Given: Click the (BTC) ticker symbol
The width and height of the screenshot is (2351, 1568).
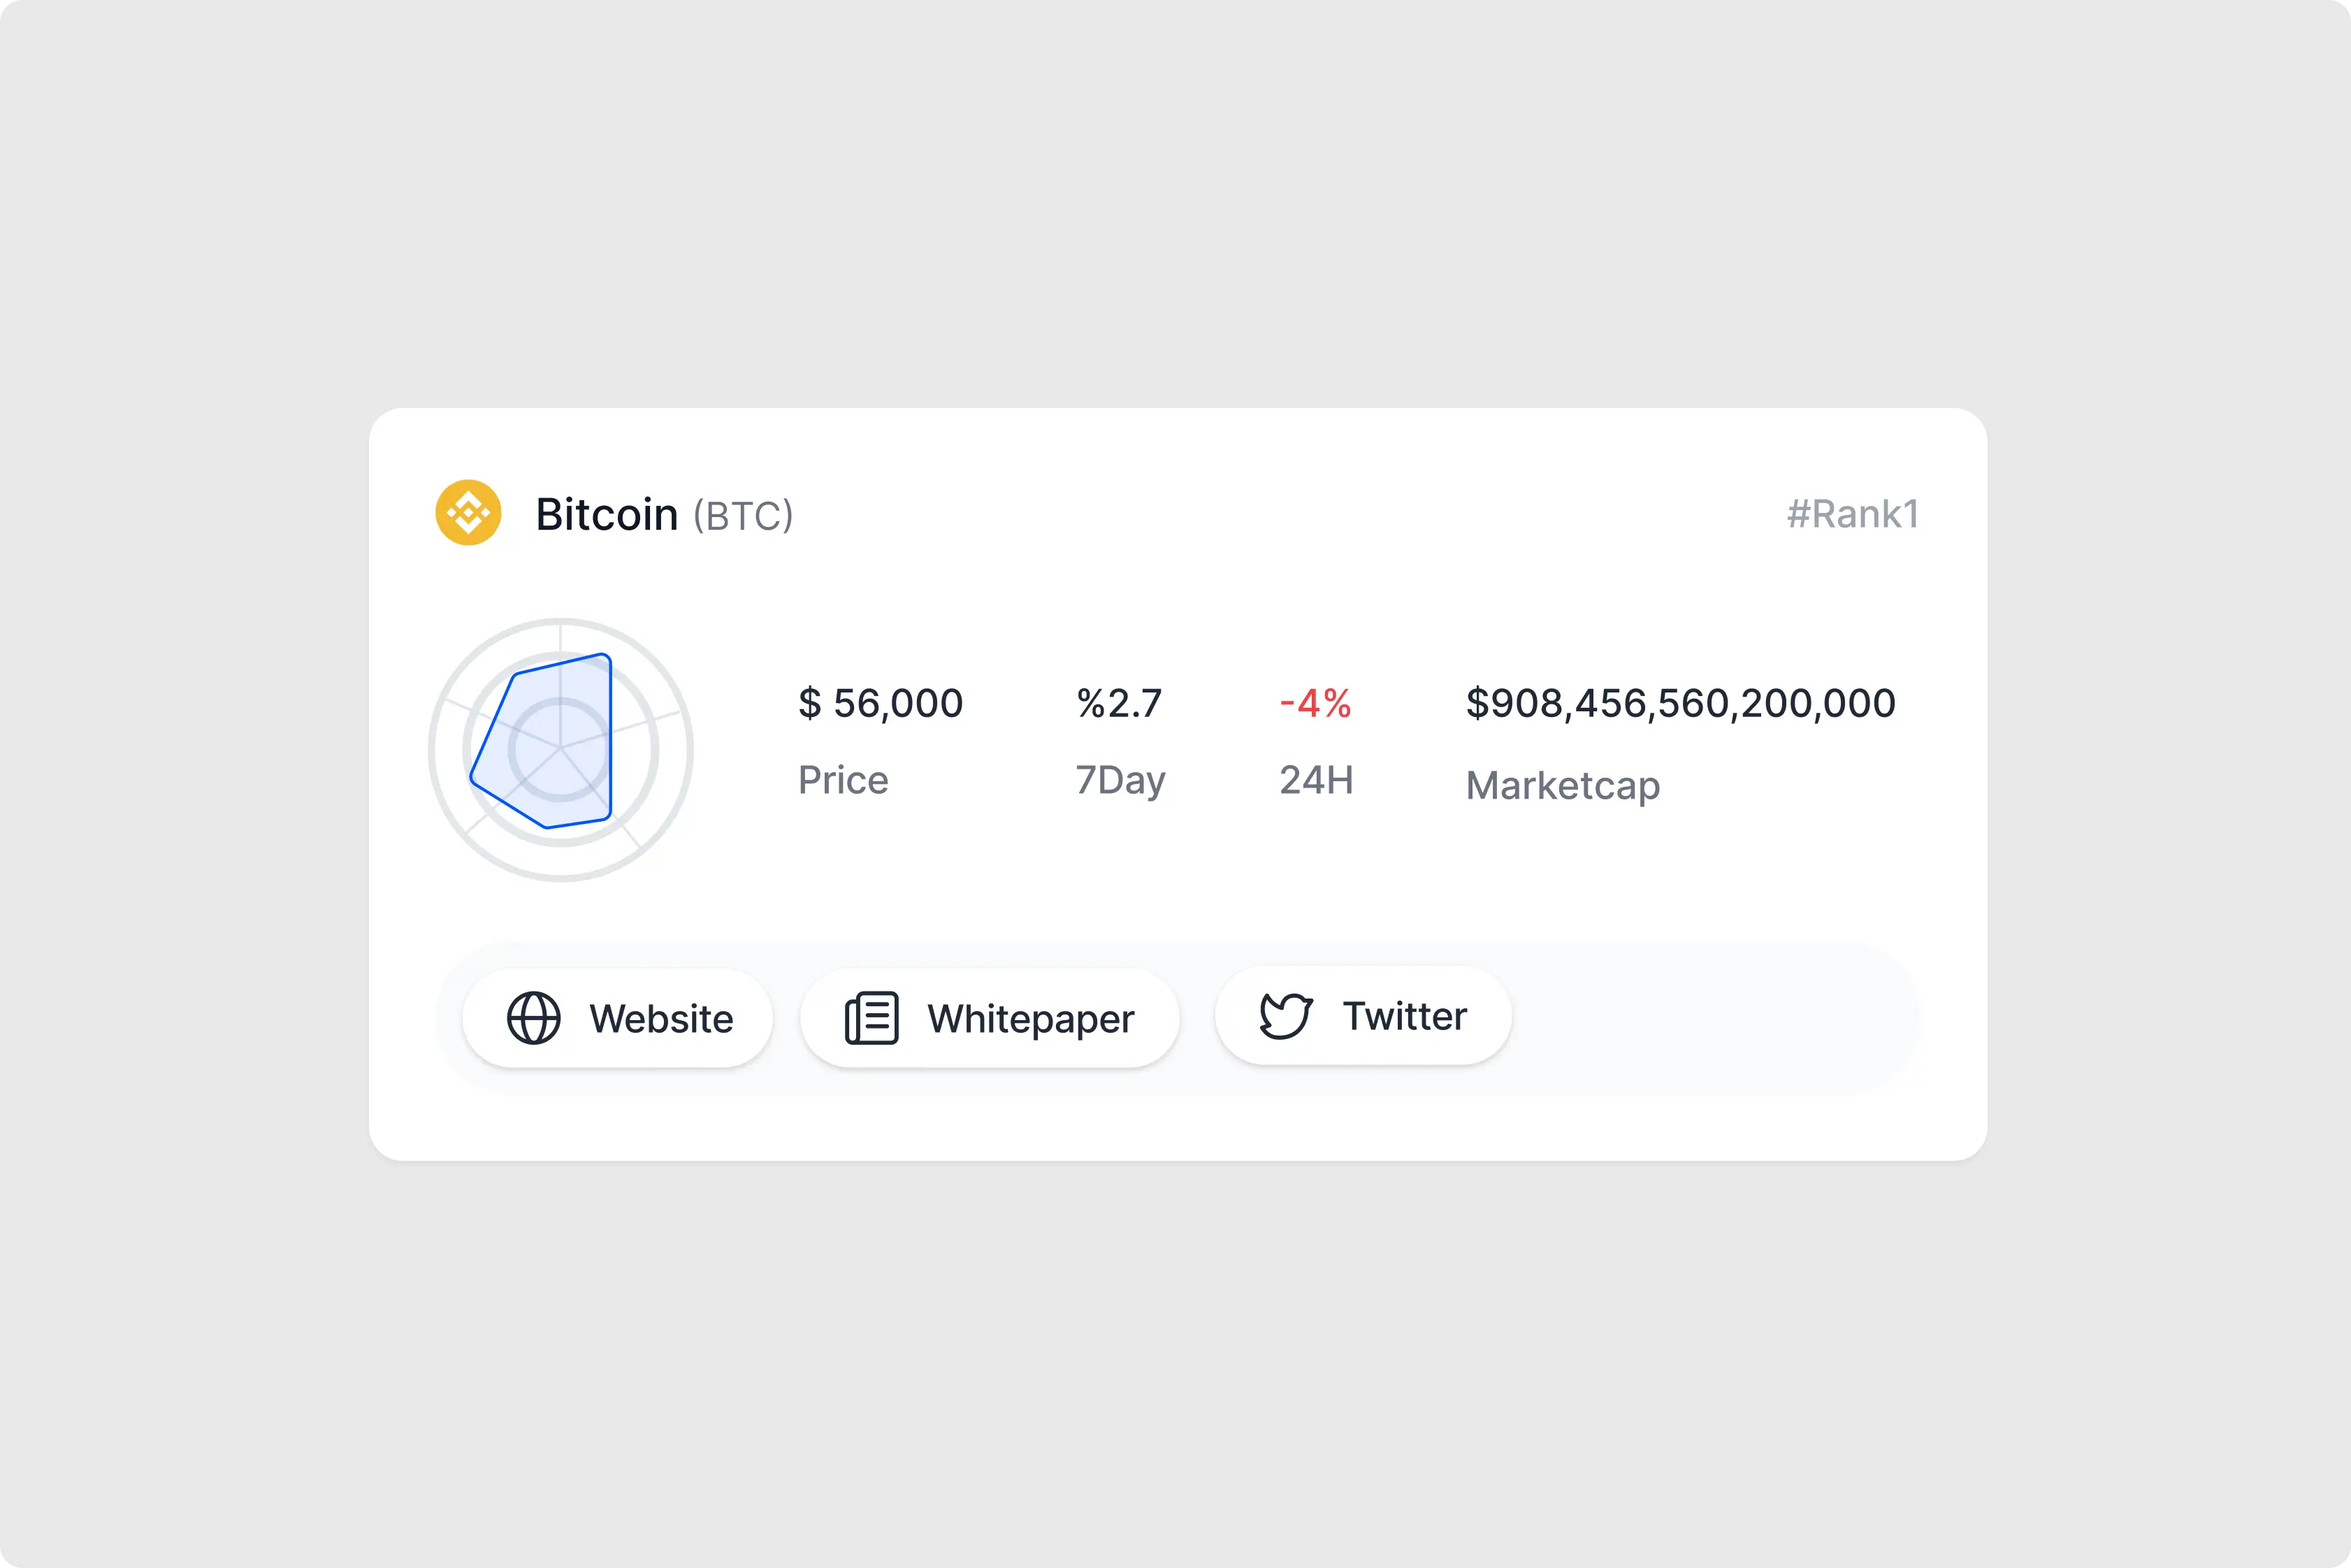Looking at the screenshot, I should coord(743,516).
